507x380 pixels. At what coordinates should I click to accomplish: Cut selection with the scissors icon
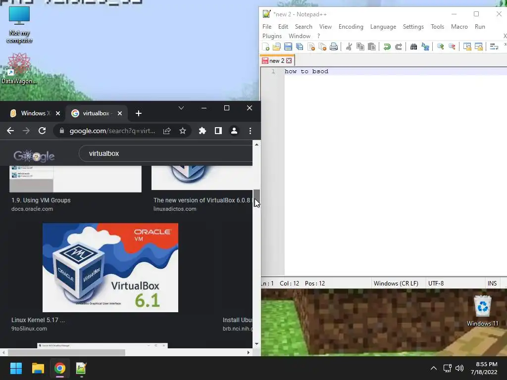[x=349, y=47]
